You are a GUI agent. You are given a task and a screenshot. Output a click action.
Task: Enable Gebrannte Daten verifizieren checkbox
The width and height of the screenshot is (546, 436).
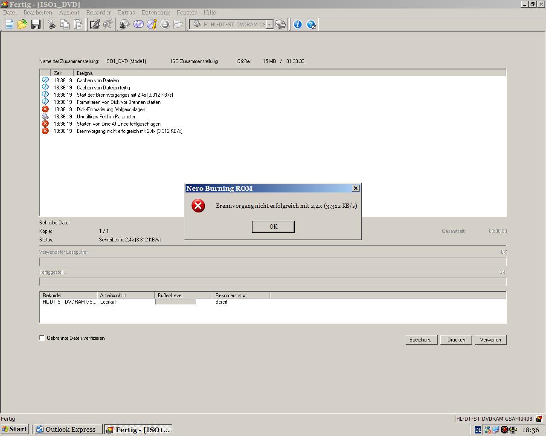click(x=42, y=338)
